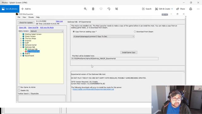Image resolution: width=202 pixels, height=114 pixels.
Task: Print the photo using the printer icon
Action: tap(191, 9)
